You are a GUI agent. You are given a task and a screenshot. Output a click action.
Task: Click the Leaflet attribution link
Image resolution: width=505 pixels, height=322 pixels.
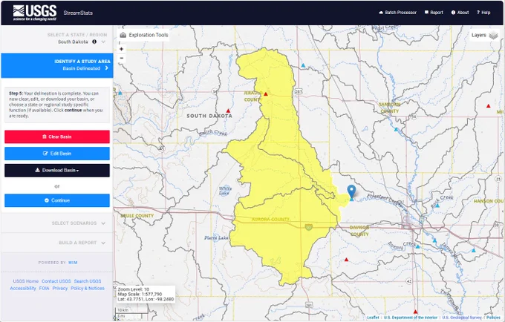373,318
